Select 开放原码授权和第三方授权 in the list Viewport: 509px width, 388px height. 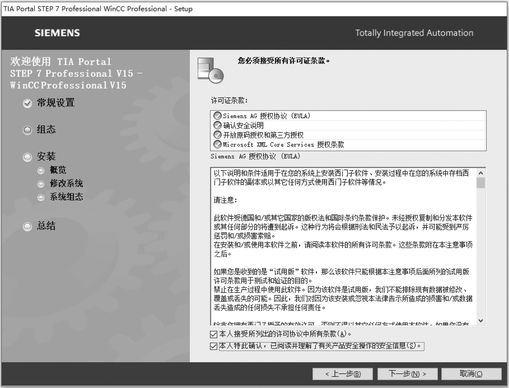(x=348, y=135)
